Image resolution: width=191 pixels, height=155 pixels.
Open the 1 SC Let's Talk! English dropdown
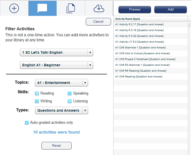point(57,52)
